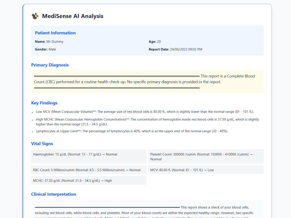The height and width of the screenshot is (218, 291).
Task: Click the Report Date value 24/06/2023
Action: tap(186, 49)
